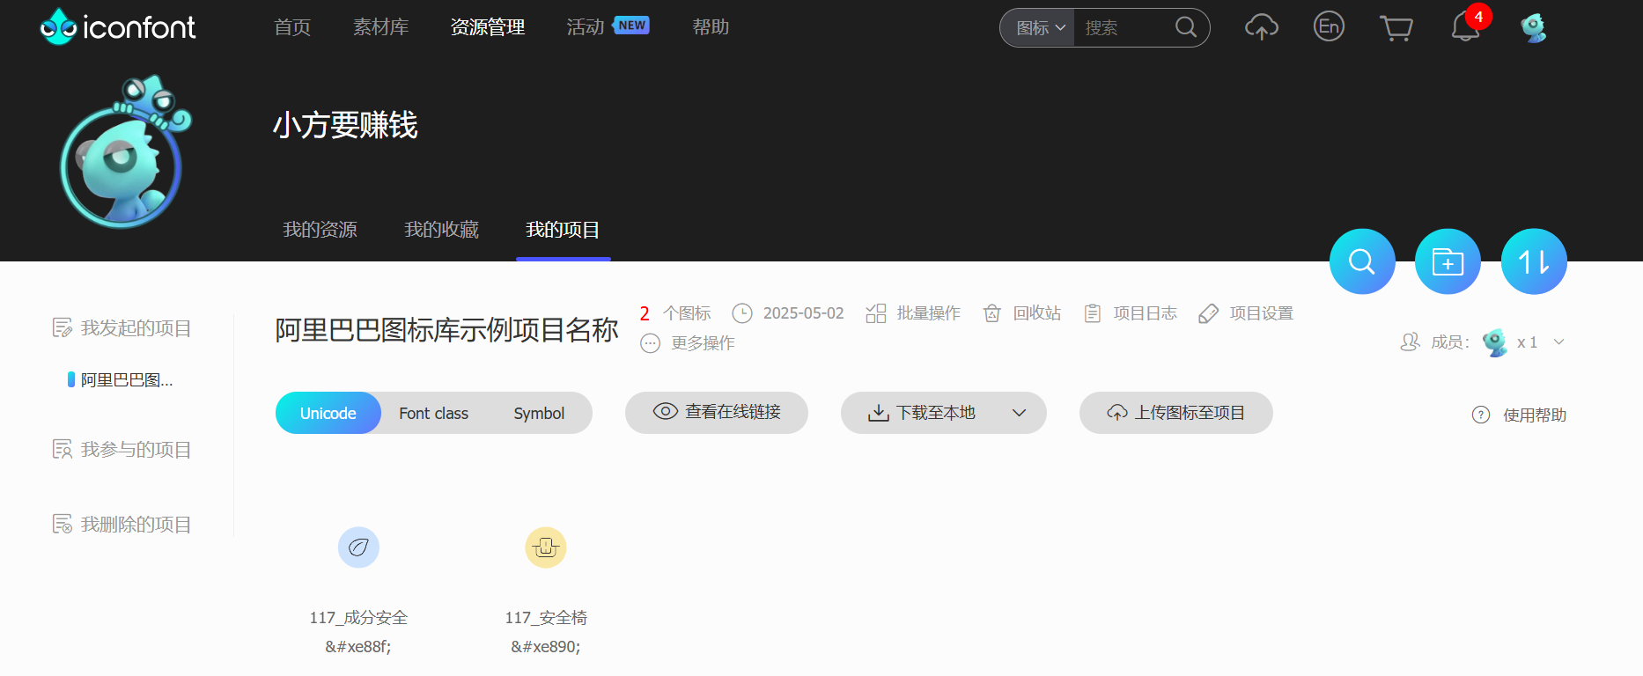Select the 117_安全椅 seat icon

(546, 547)
